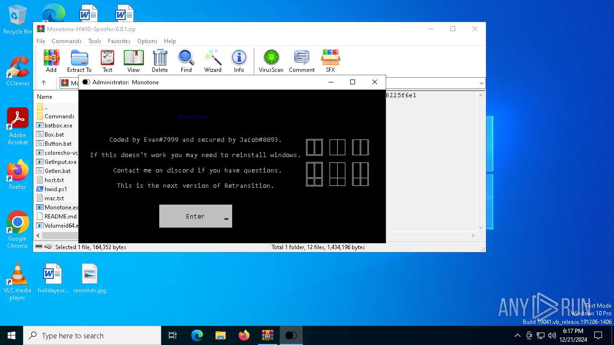Switch to WinRAR on the taskbar

click(268, 335)
